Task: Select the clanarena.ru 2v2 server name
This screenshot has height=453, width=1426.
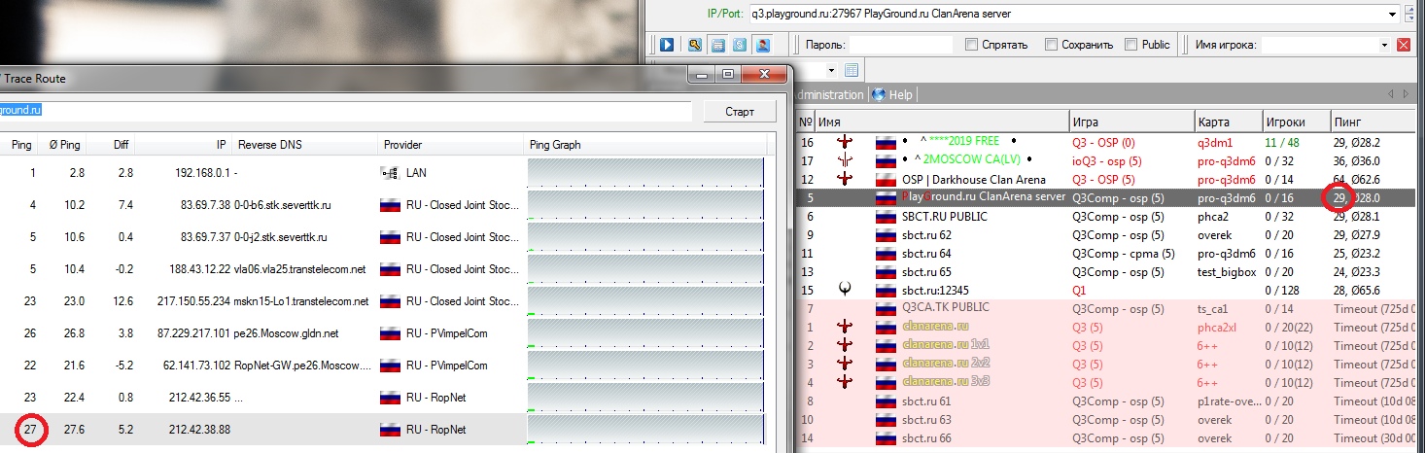Action: pyautogui.click(x=946, y=364)
